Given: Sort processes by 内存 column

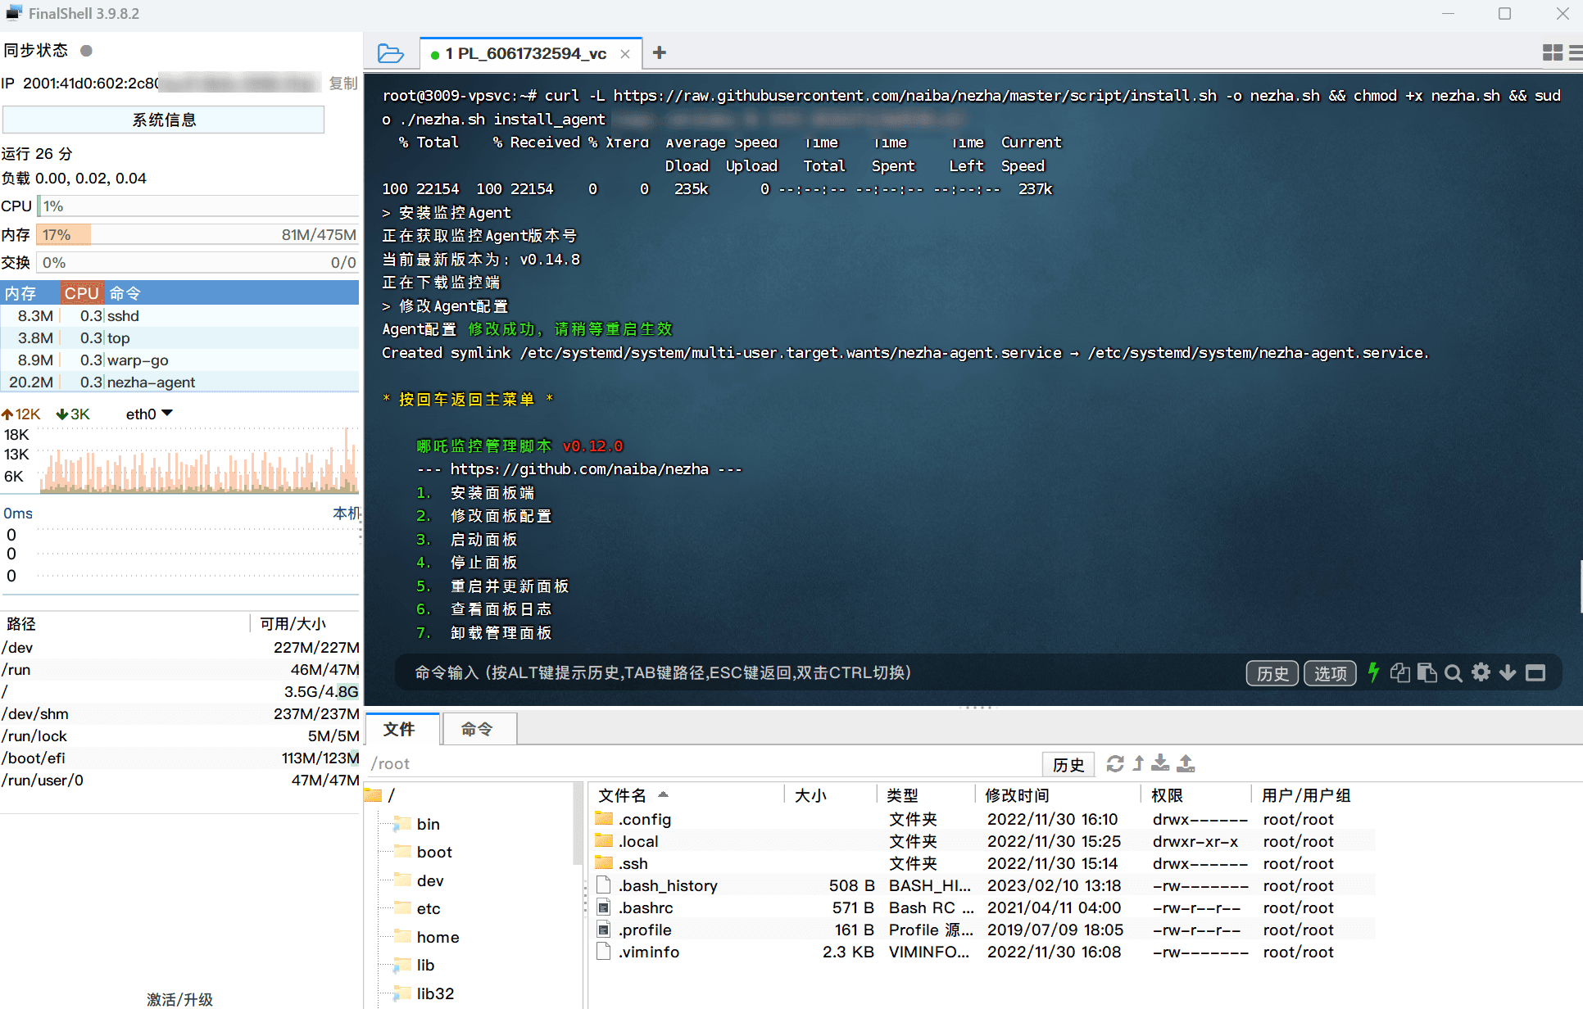Looking at the screenshot, I should tap(29, 293).
